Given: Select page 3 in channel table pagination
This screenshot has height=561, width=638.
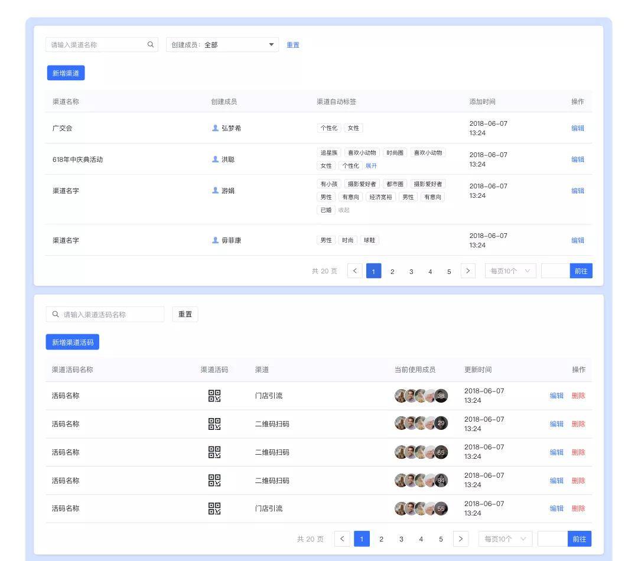Looking at the screenshot, I should click(x=411, y=271).
